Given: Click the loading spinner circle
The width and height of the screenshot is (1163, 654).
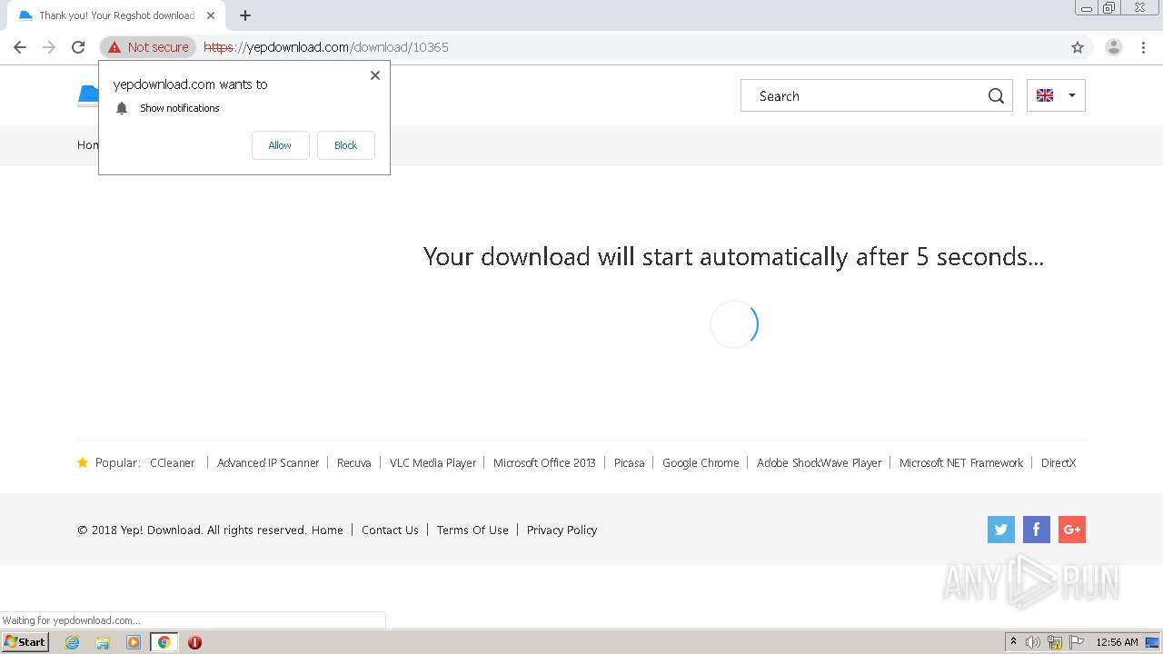Looking at the screenshot, I should tap(734, 324).
